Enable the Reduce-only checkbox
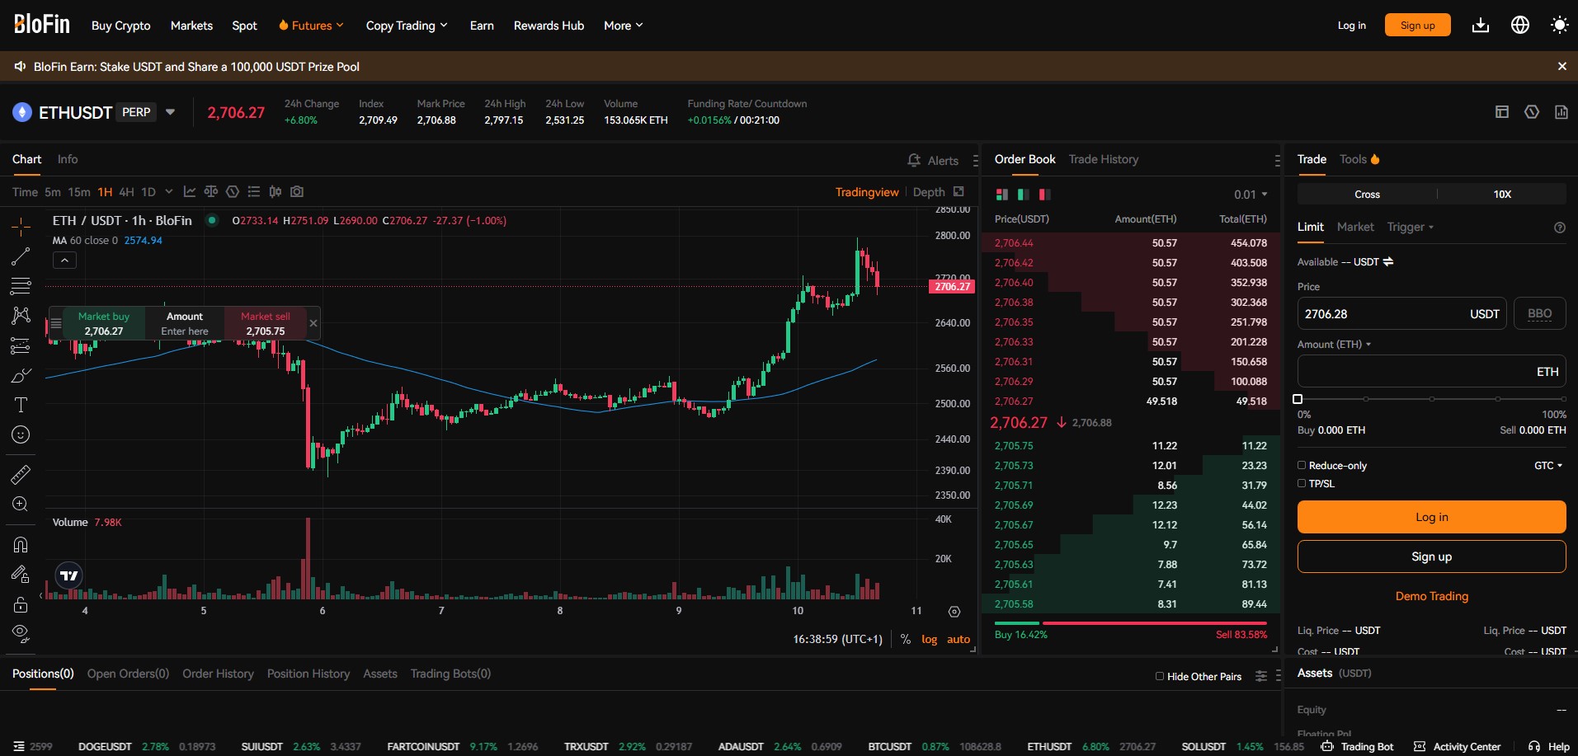 [1302, 465]
